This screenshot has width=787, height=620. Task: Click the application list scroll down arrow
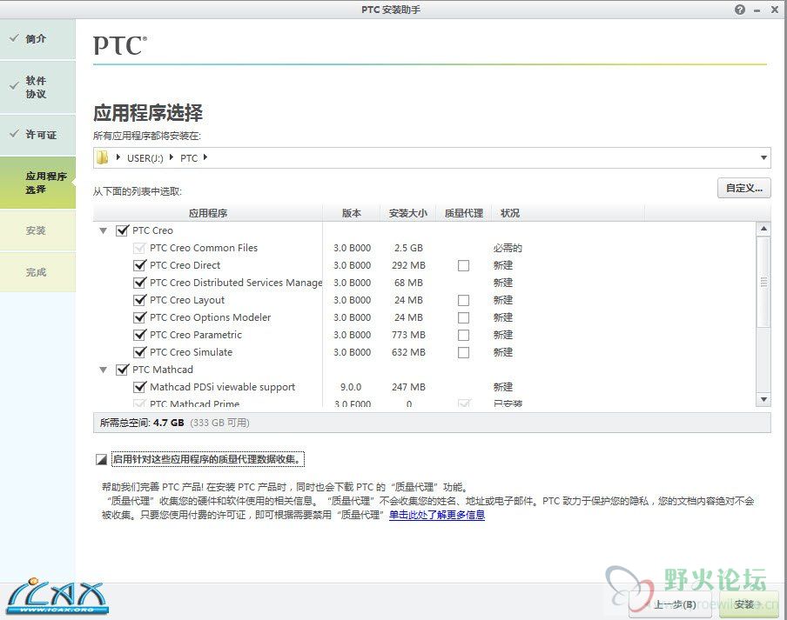763,399
